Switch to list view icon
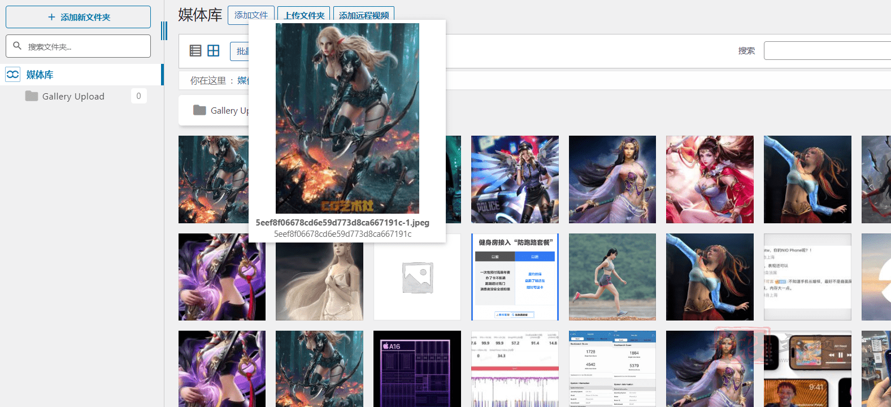This screenshot has width=891, height=407. 195,51
